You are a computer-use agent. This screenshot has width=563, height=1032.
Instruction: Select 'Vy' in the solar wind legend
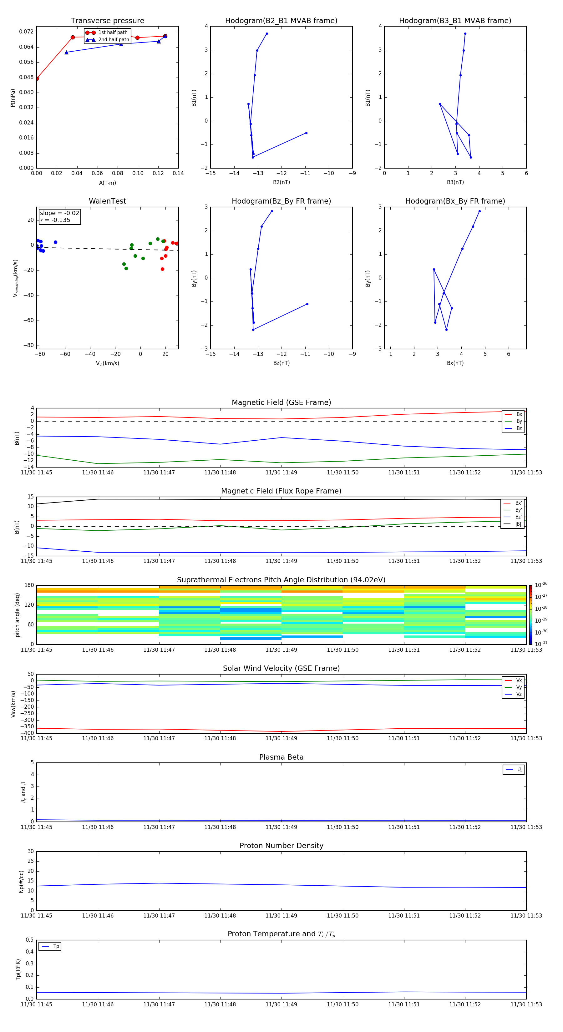click(513, 687)
